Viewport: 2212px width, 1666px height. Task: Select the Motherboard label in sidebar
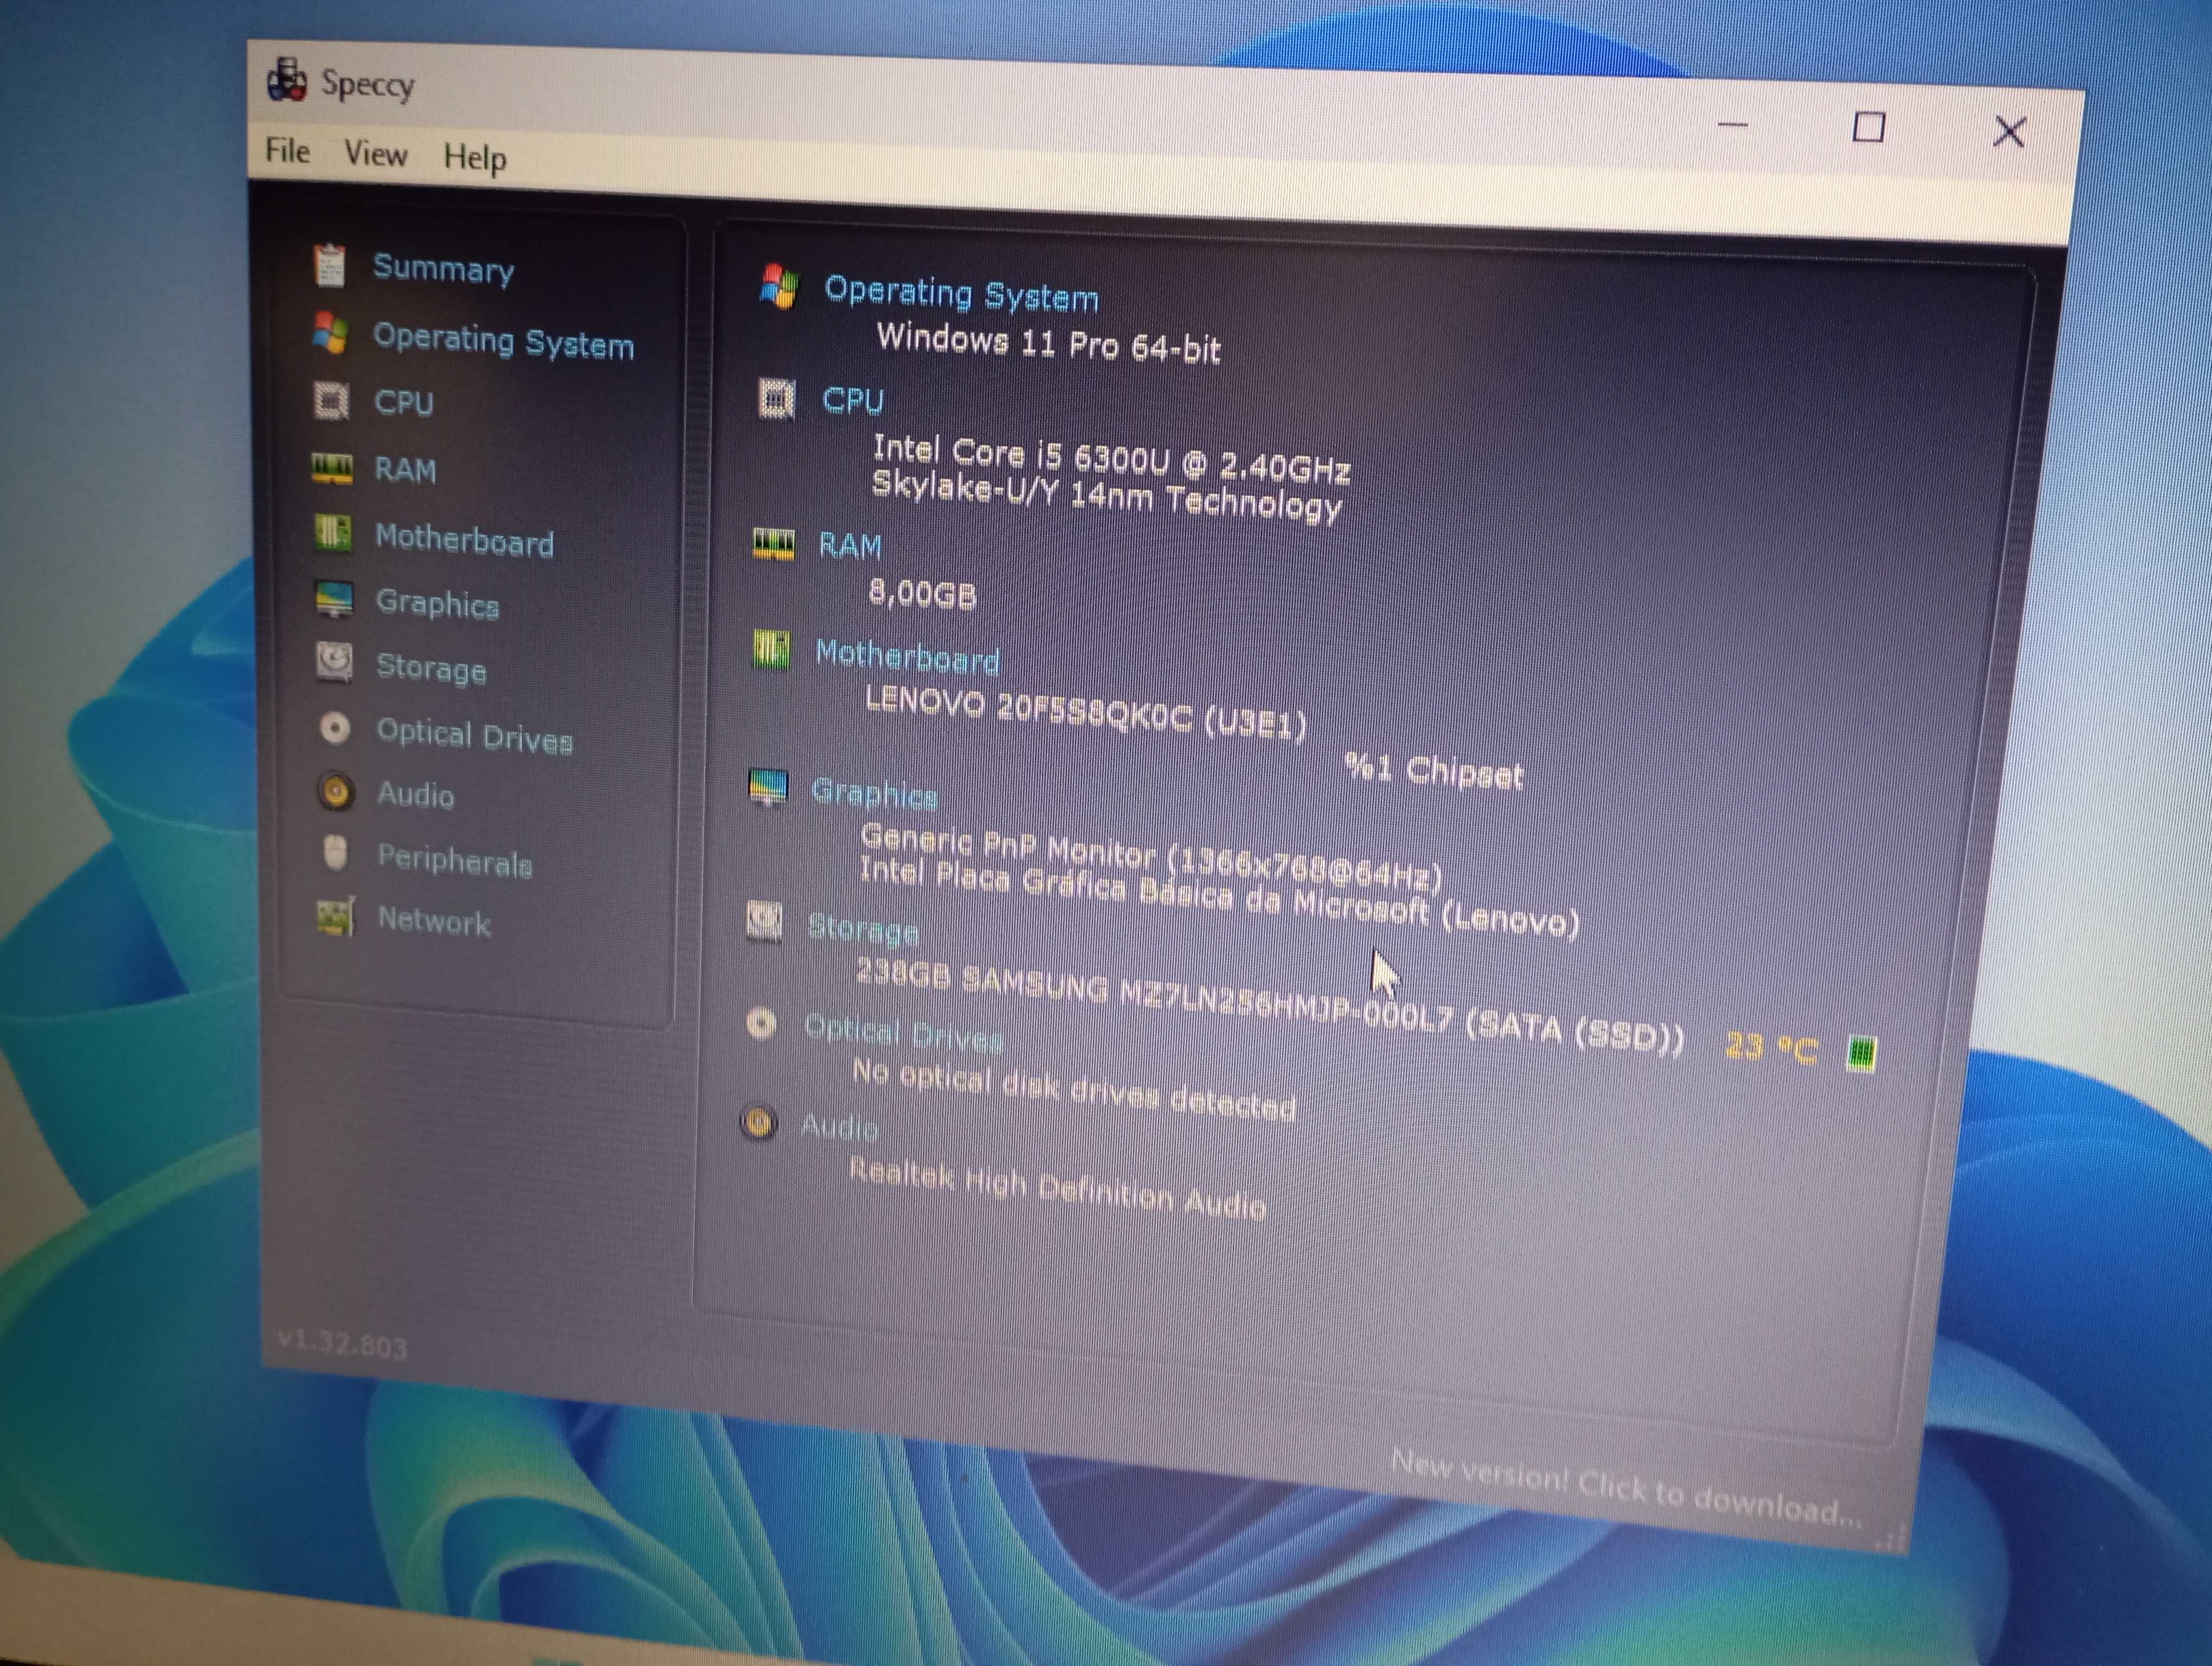(x=464, y=540)
